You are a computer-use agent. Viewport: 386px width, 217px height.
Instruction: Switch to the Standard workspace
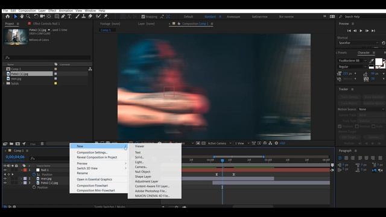(210, 17)
